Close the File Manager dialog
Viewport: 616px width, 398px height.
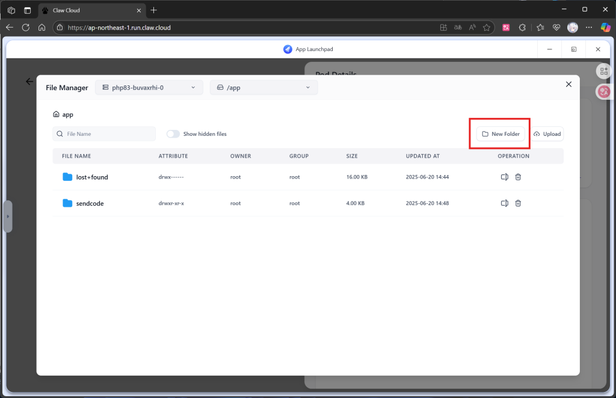[x=568, y=84]
